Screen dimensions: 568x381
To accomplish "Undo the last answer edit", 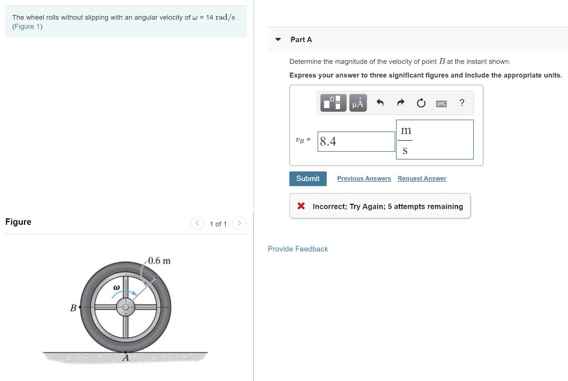I will click(379, 103).
